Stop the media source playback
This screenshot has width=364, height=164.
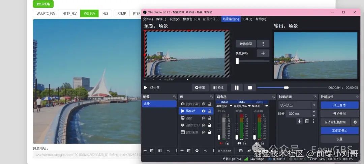coord(250,88)
